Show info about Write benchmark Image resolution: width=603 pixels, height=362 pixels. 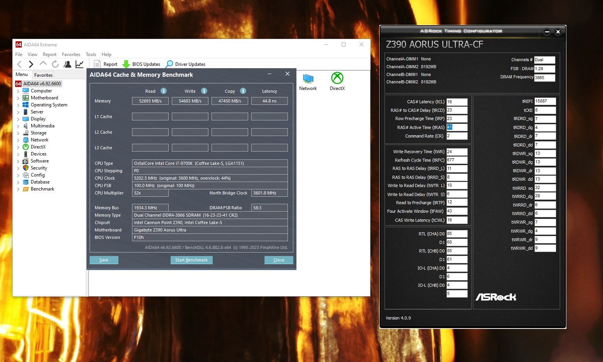click(x=204, y=91)
